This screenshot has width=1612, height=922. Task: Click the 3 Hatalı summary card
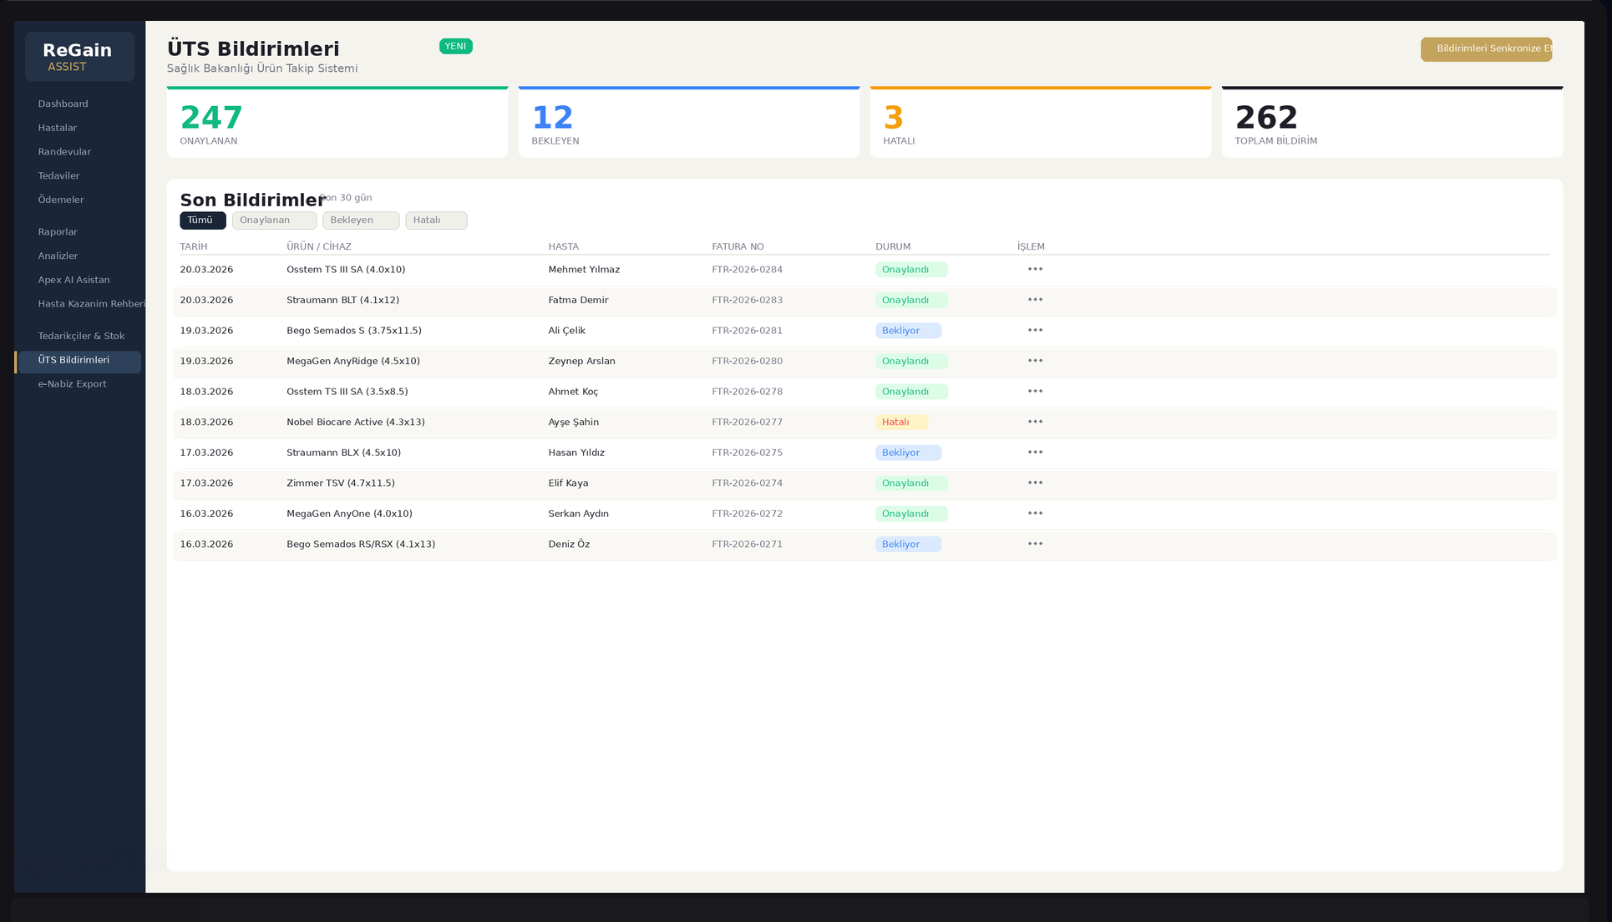(1040, 123)
